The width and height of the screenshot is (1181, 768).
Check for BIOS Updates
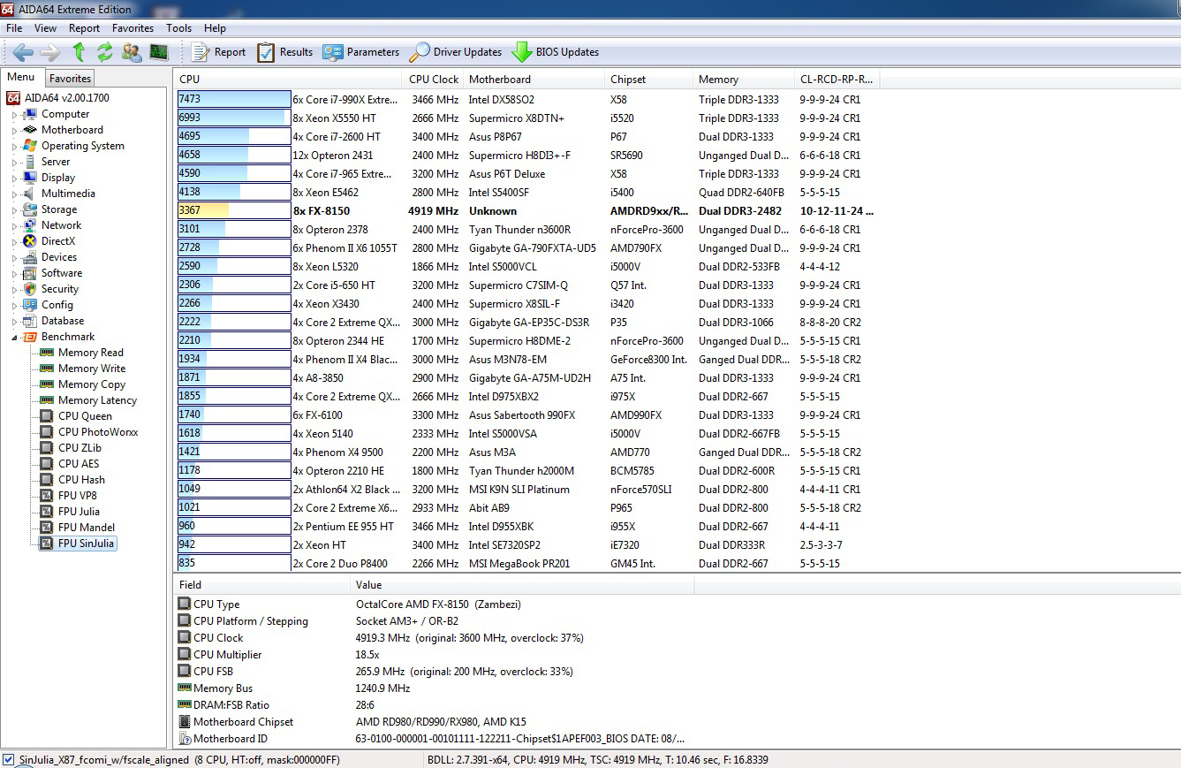point(555,52)
